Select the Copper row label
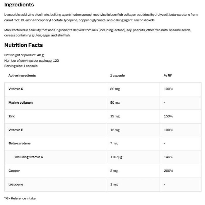This screenshot has width=205, height=205. click(14, 171)
